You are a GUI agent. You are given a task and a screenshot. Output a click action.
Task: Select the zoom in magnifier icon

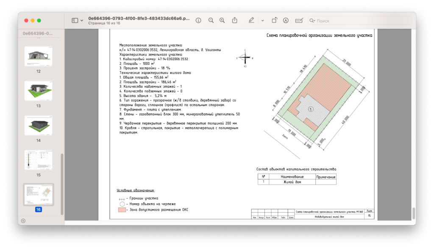coord(222,20)
